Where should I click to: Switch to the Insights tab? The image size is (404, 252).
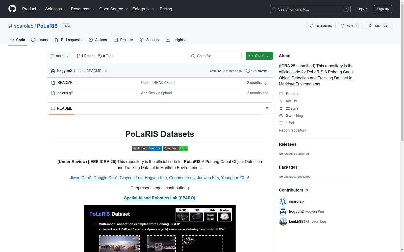click(x=175, y=40)
